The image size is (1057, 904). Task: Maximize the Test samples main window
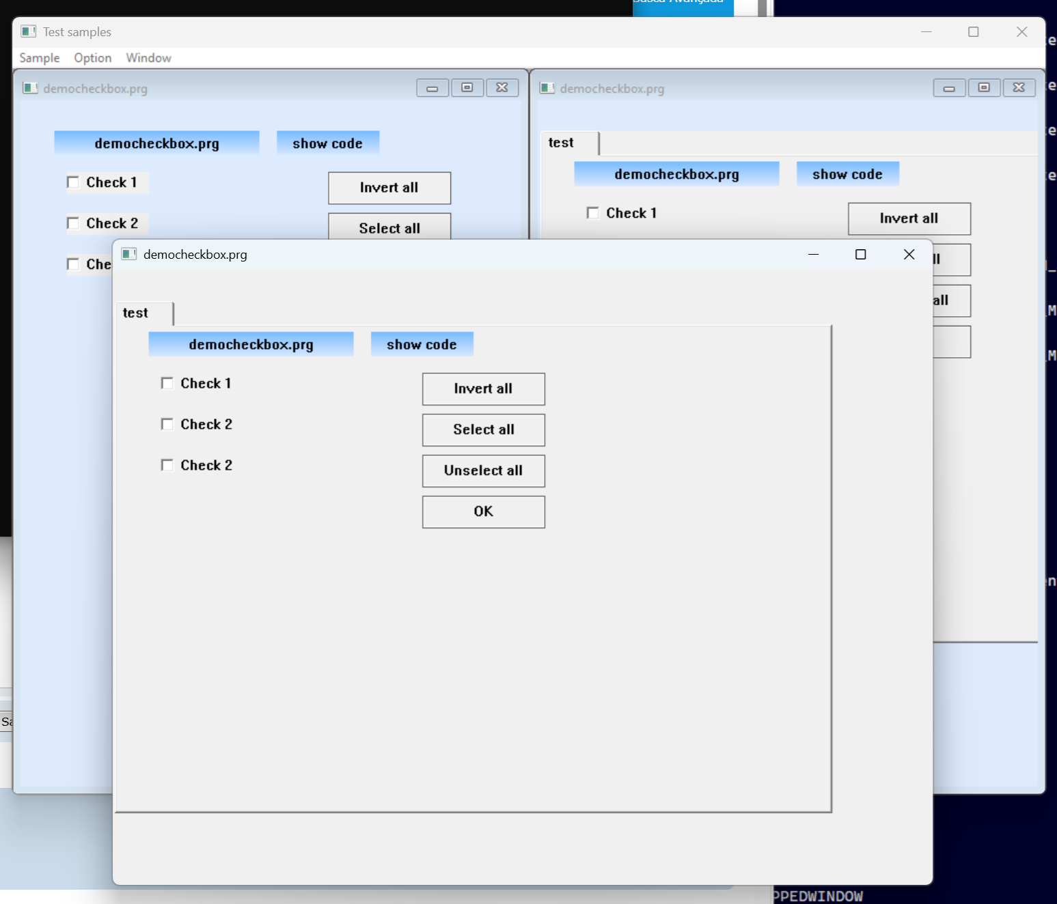pyautogui.click(x=974, y=31)
